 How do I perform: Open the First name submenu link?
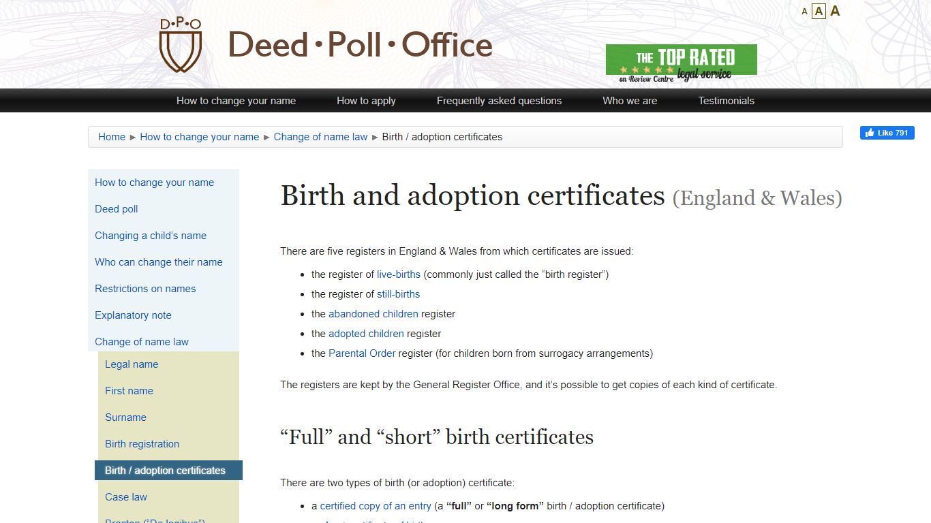coord(129,391)
